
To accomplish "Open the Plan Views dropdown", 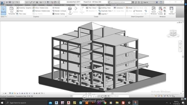I will [92, 8].
